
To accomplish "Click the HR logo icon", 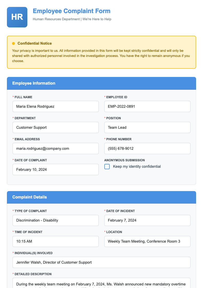I will pyautogui.click(x=17, y=17).
